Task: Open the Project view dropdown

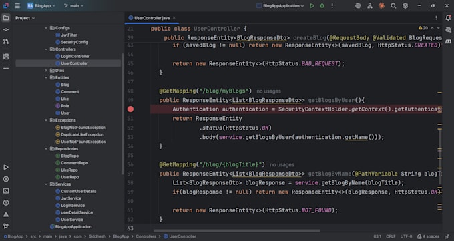Action: (25, 18)
